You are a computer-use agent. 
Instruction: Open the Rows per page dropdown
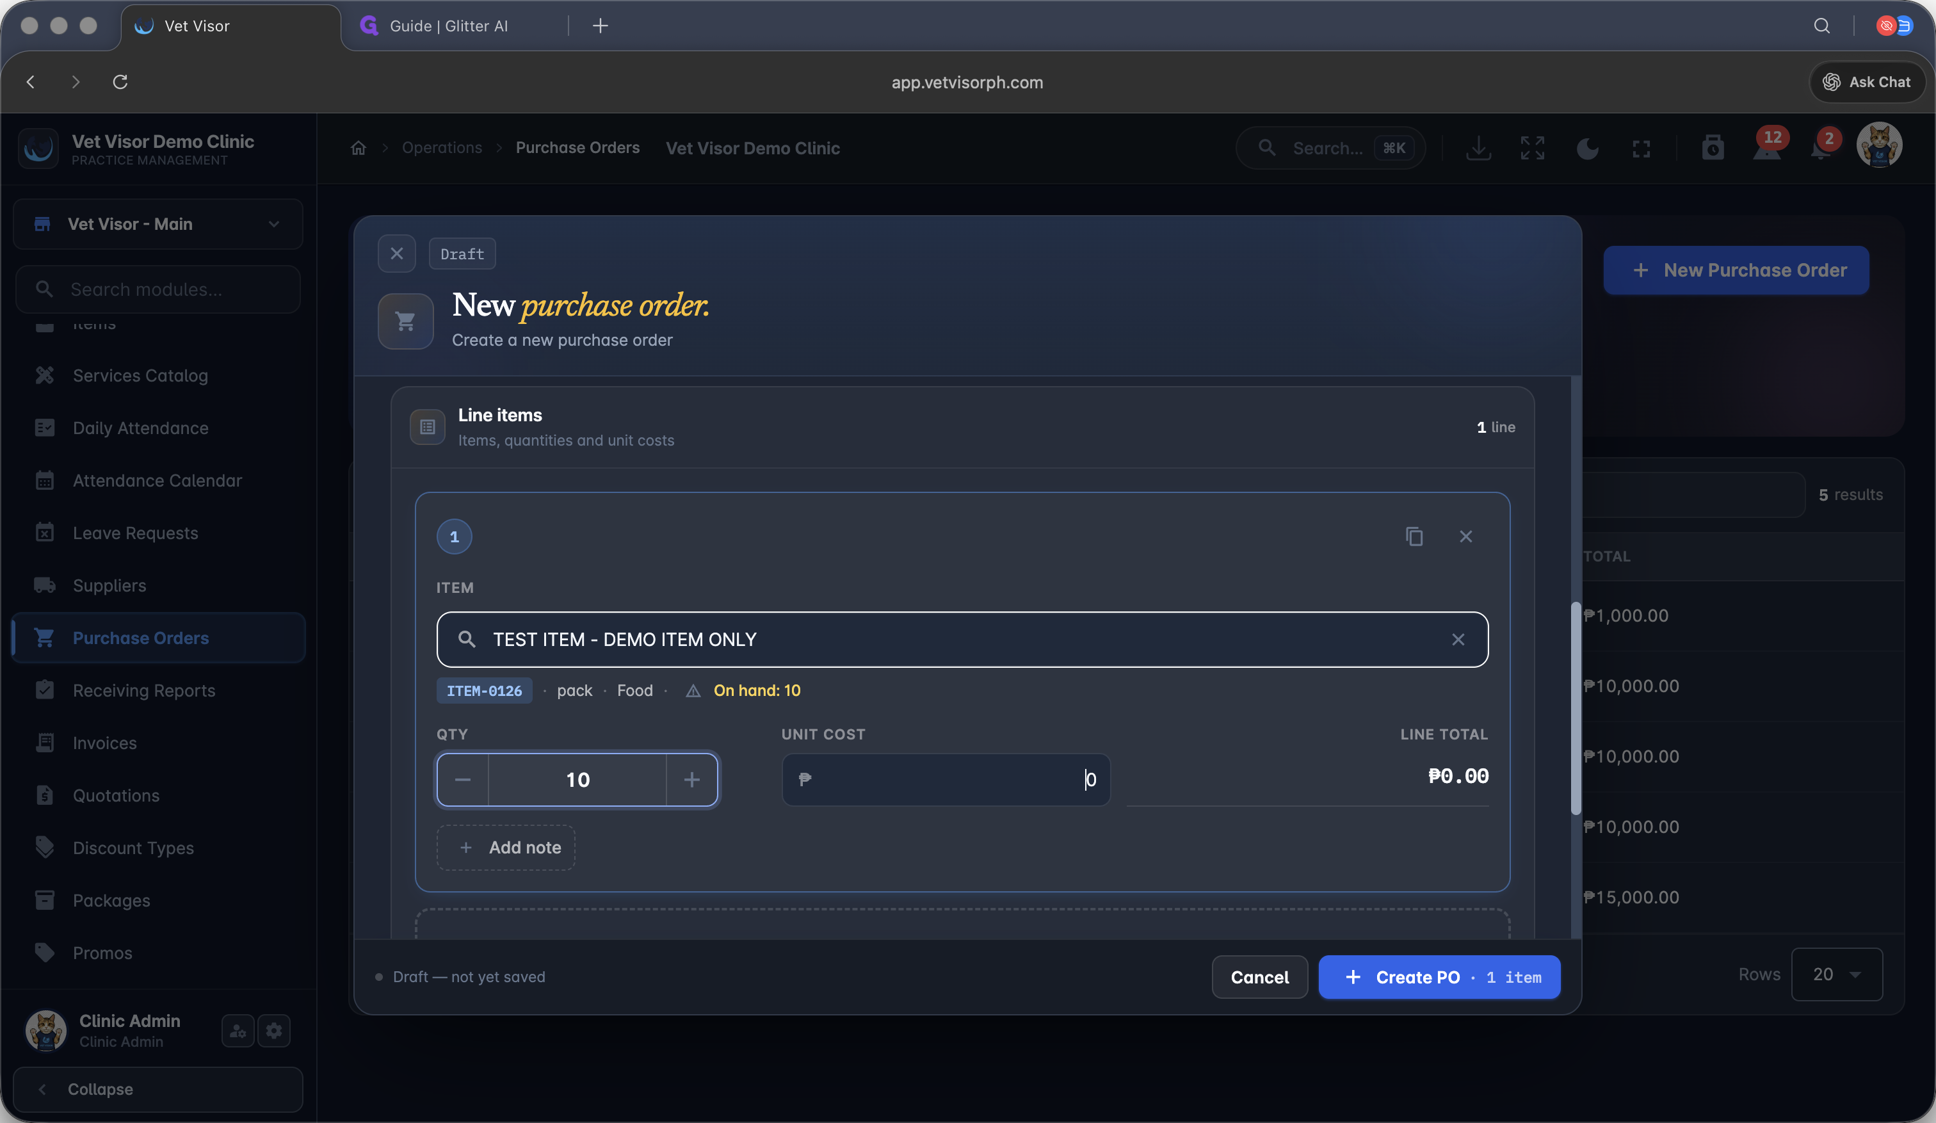tap(1837, 974)
